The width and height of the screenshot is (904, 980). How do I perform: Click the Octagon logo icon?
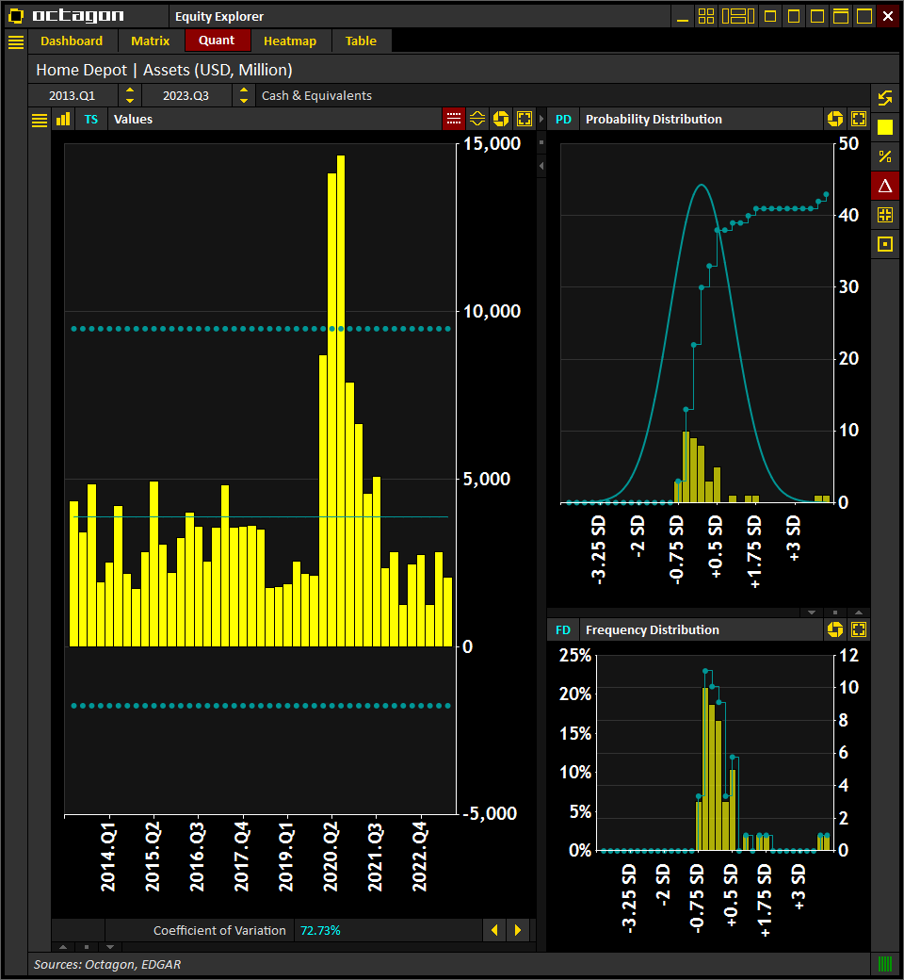pyautogui.click(x=16, y=16)
